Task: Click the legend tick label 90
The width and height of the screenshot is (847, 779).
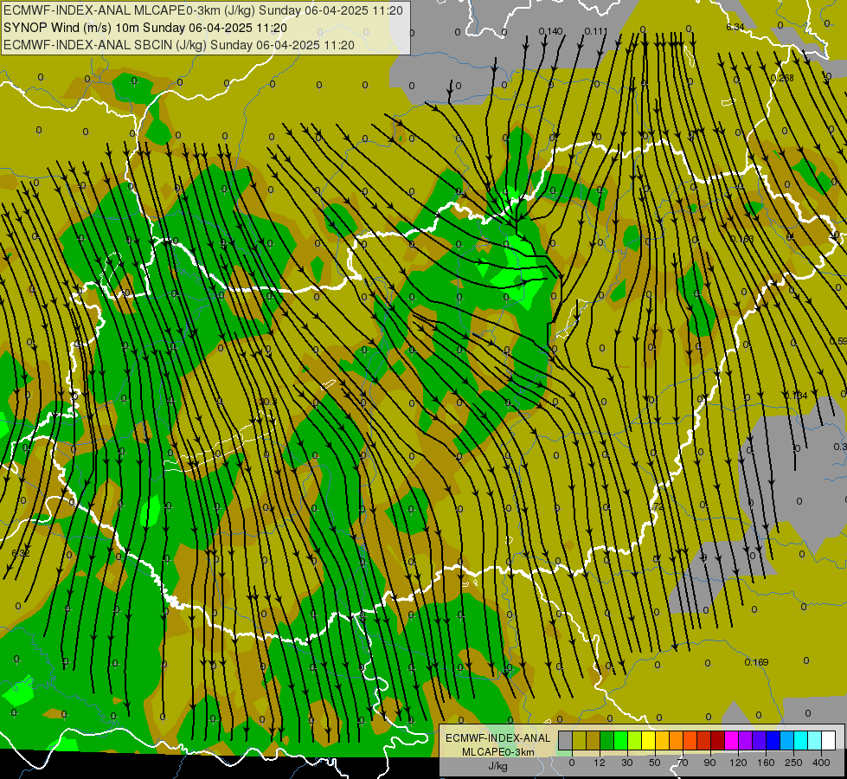Action: click(709, 763)
